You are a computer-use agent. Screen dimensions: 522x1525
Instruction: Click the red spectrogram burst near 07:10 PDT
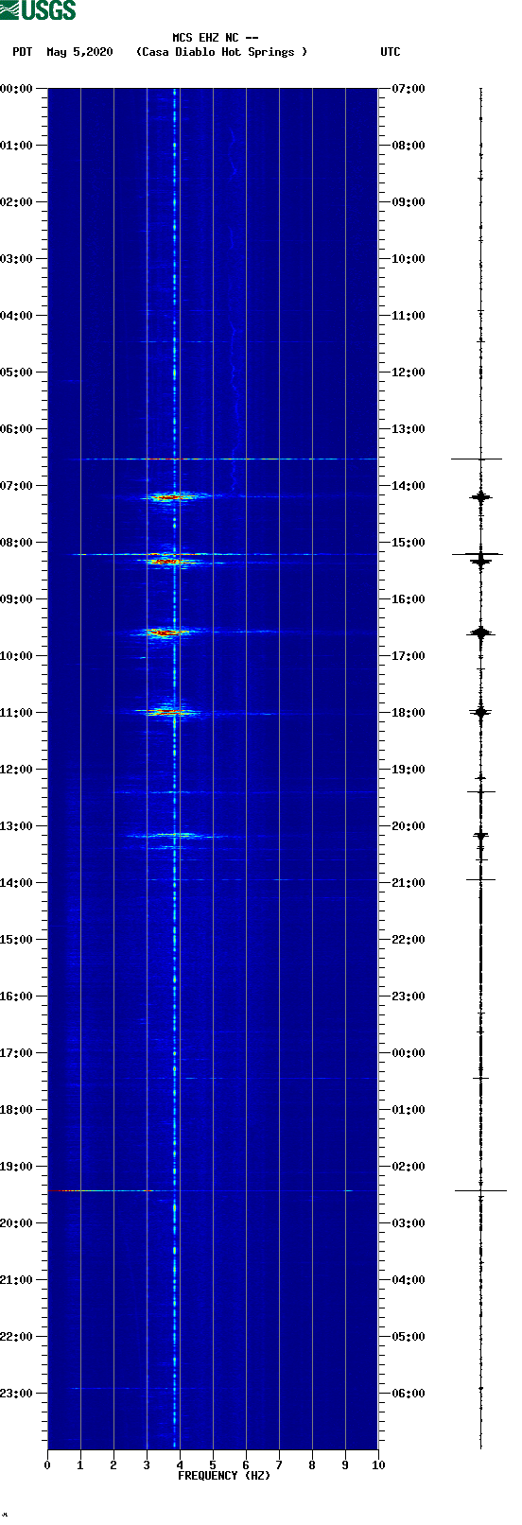click(x=170, y=496)
